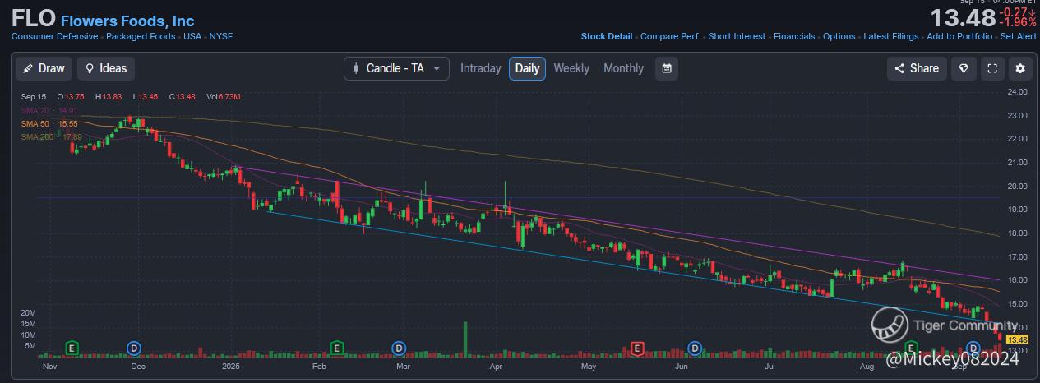Click the November earnings E marker

tap(72, 348)
